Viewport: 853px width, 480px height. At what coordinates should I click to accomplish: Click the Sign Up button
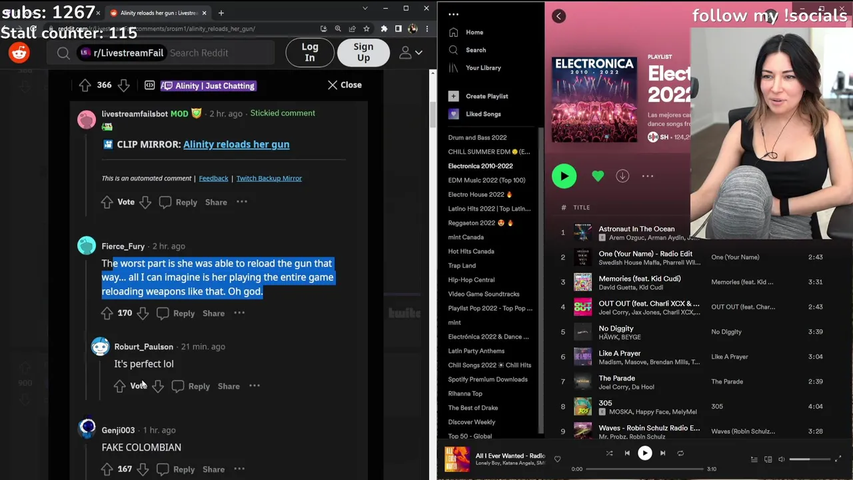coord(363,53)
